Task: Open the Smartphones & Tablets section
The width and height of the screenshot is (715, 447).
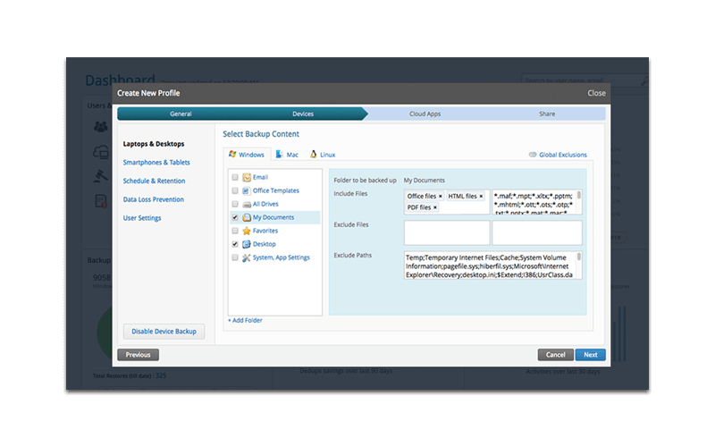Action: [156, 163]
